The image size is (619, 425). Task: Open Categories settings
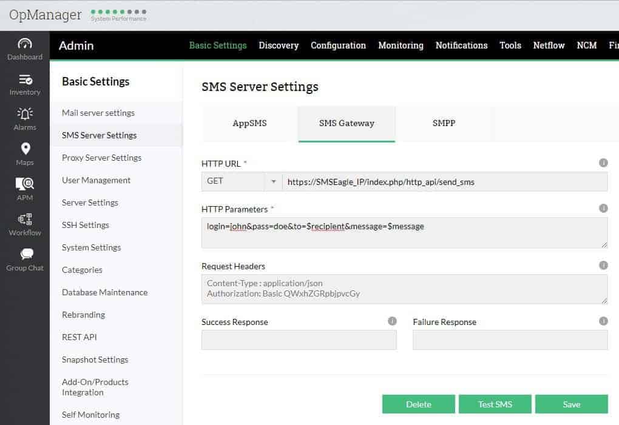click(x=82, y=270)
